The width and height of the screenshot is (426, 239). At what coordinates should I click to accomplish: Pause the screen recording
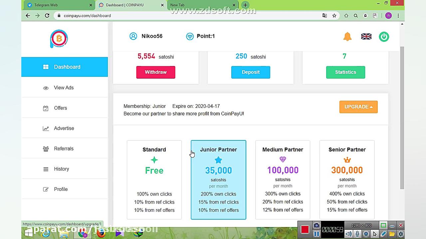[x=317, y=234]
